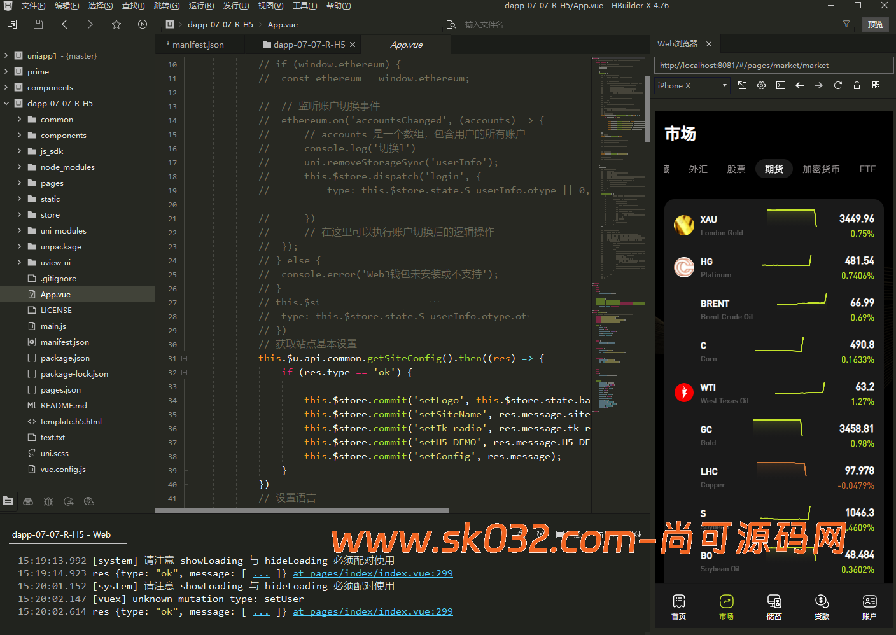Click the bookmark star icon
Image resolution: width=896 pixels, height=635 pixels.
[116, 24]
